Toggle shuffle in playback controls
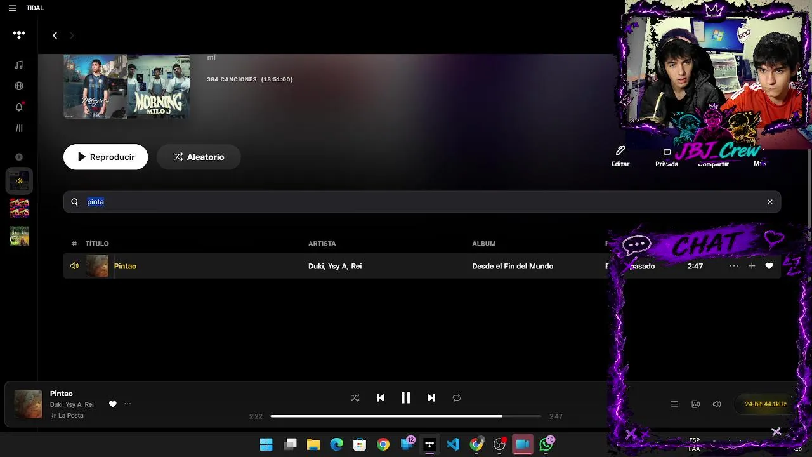 tap(355, 398)
